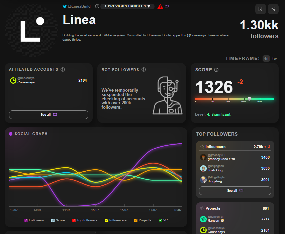Click the Level 4. Significant label

tap(213, 114)
